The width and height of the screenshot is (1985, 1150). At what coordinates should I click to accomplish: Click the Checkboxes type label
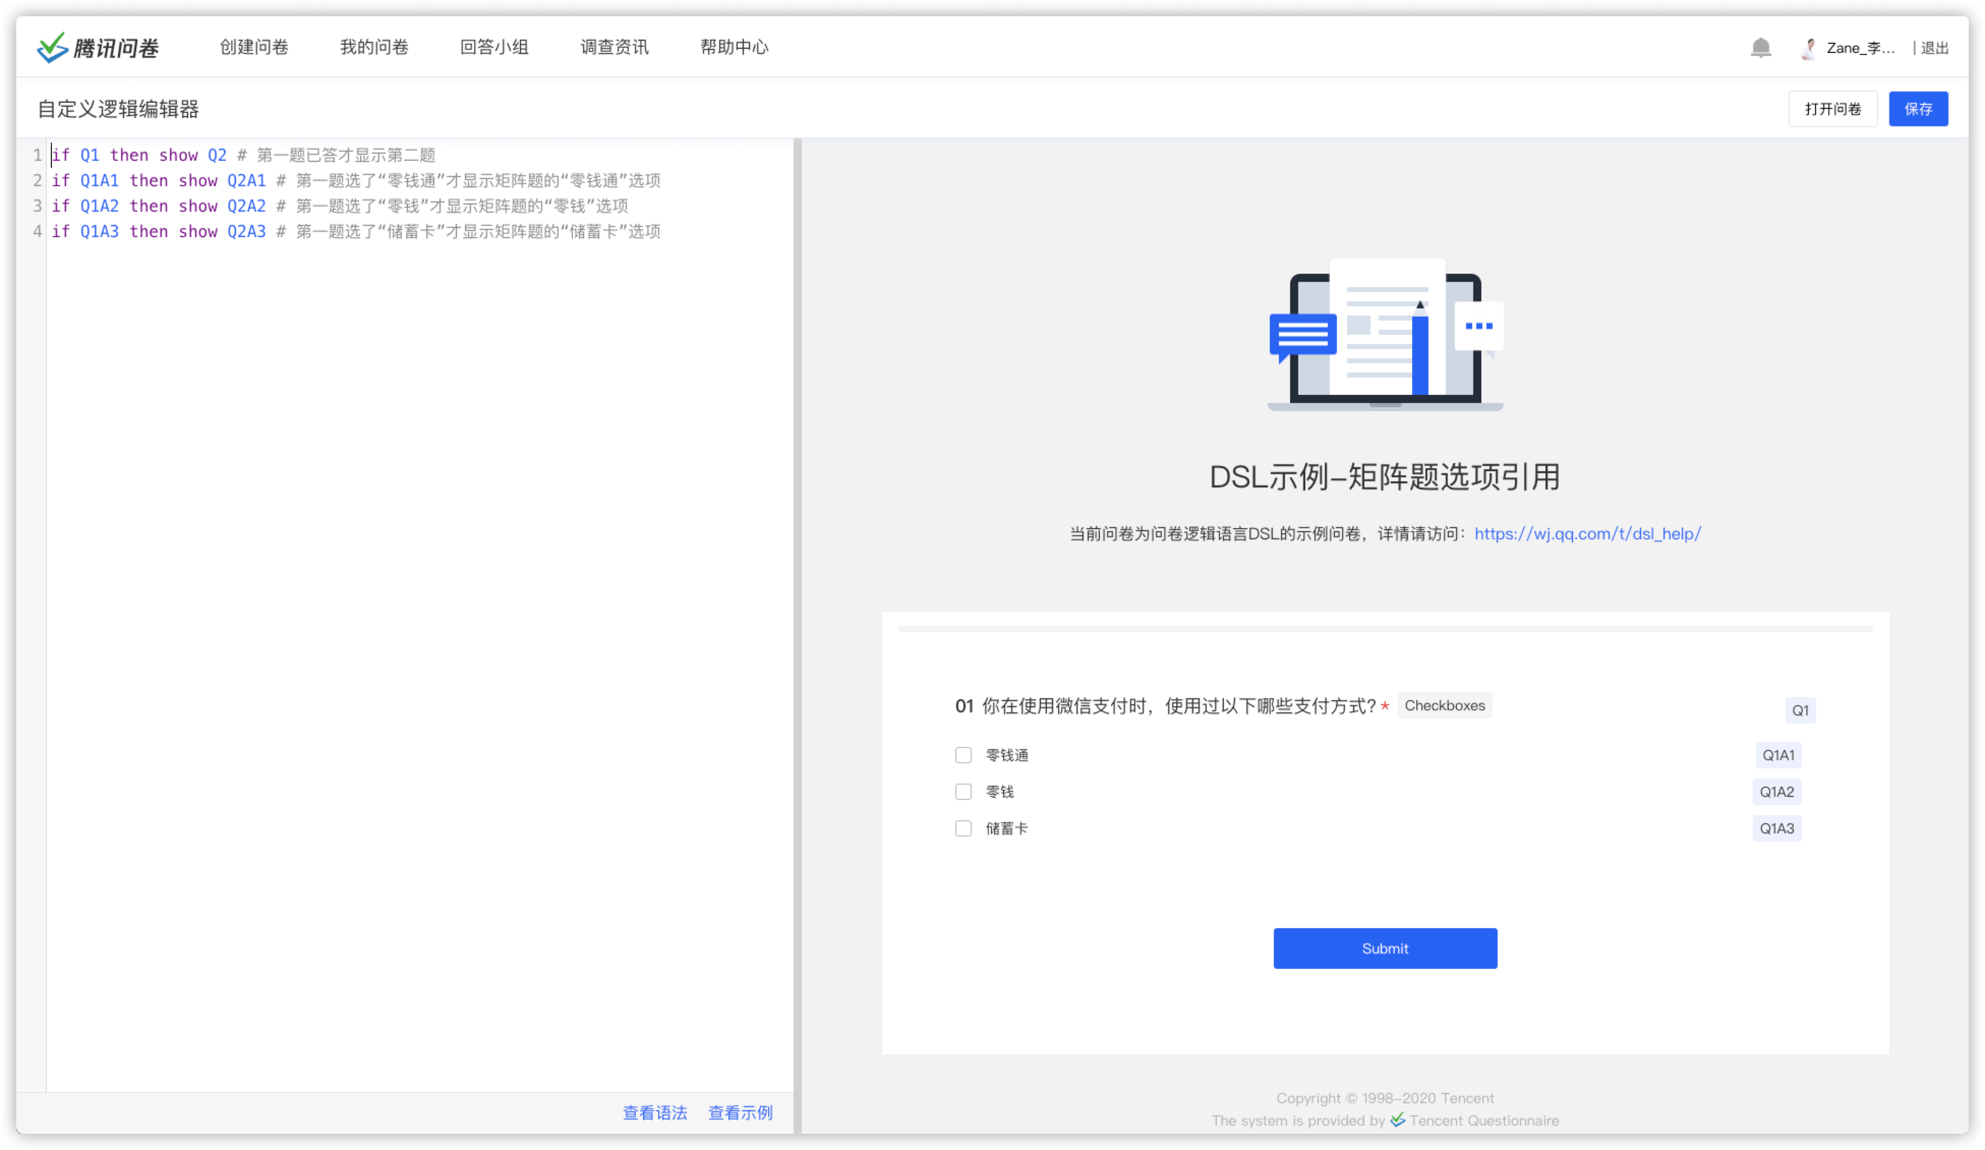(x=1445, y=706)
